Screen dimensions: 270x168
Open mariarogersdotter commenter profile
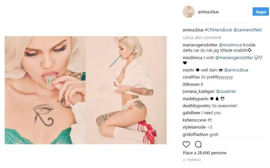point(200,45)
